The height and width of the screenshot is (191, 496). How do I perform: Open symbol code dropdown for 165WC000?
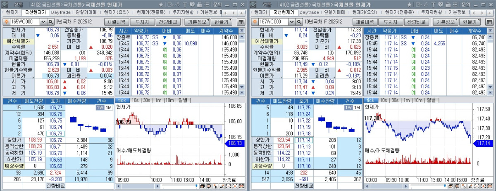[x=44, y=21]
